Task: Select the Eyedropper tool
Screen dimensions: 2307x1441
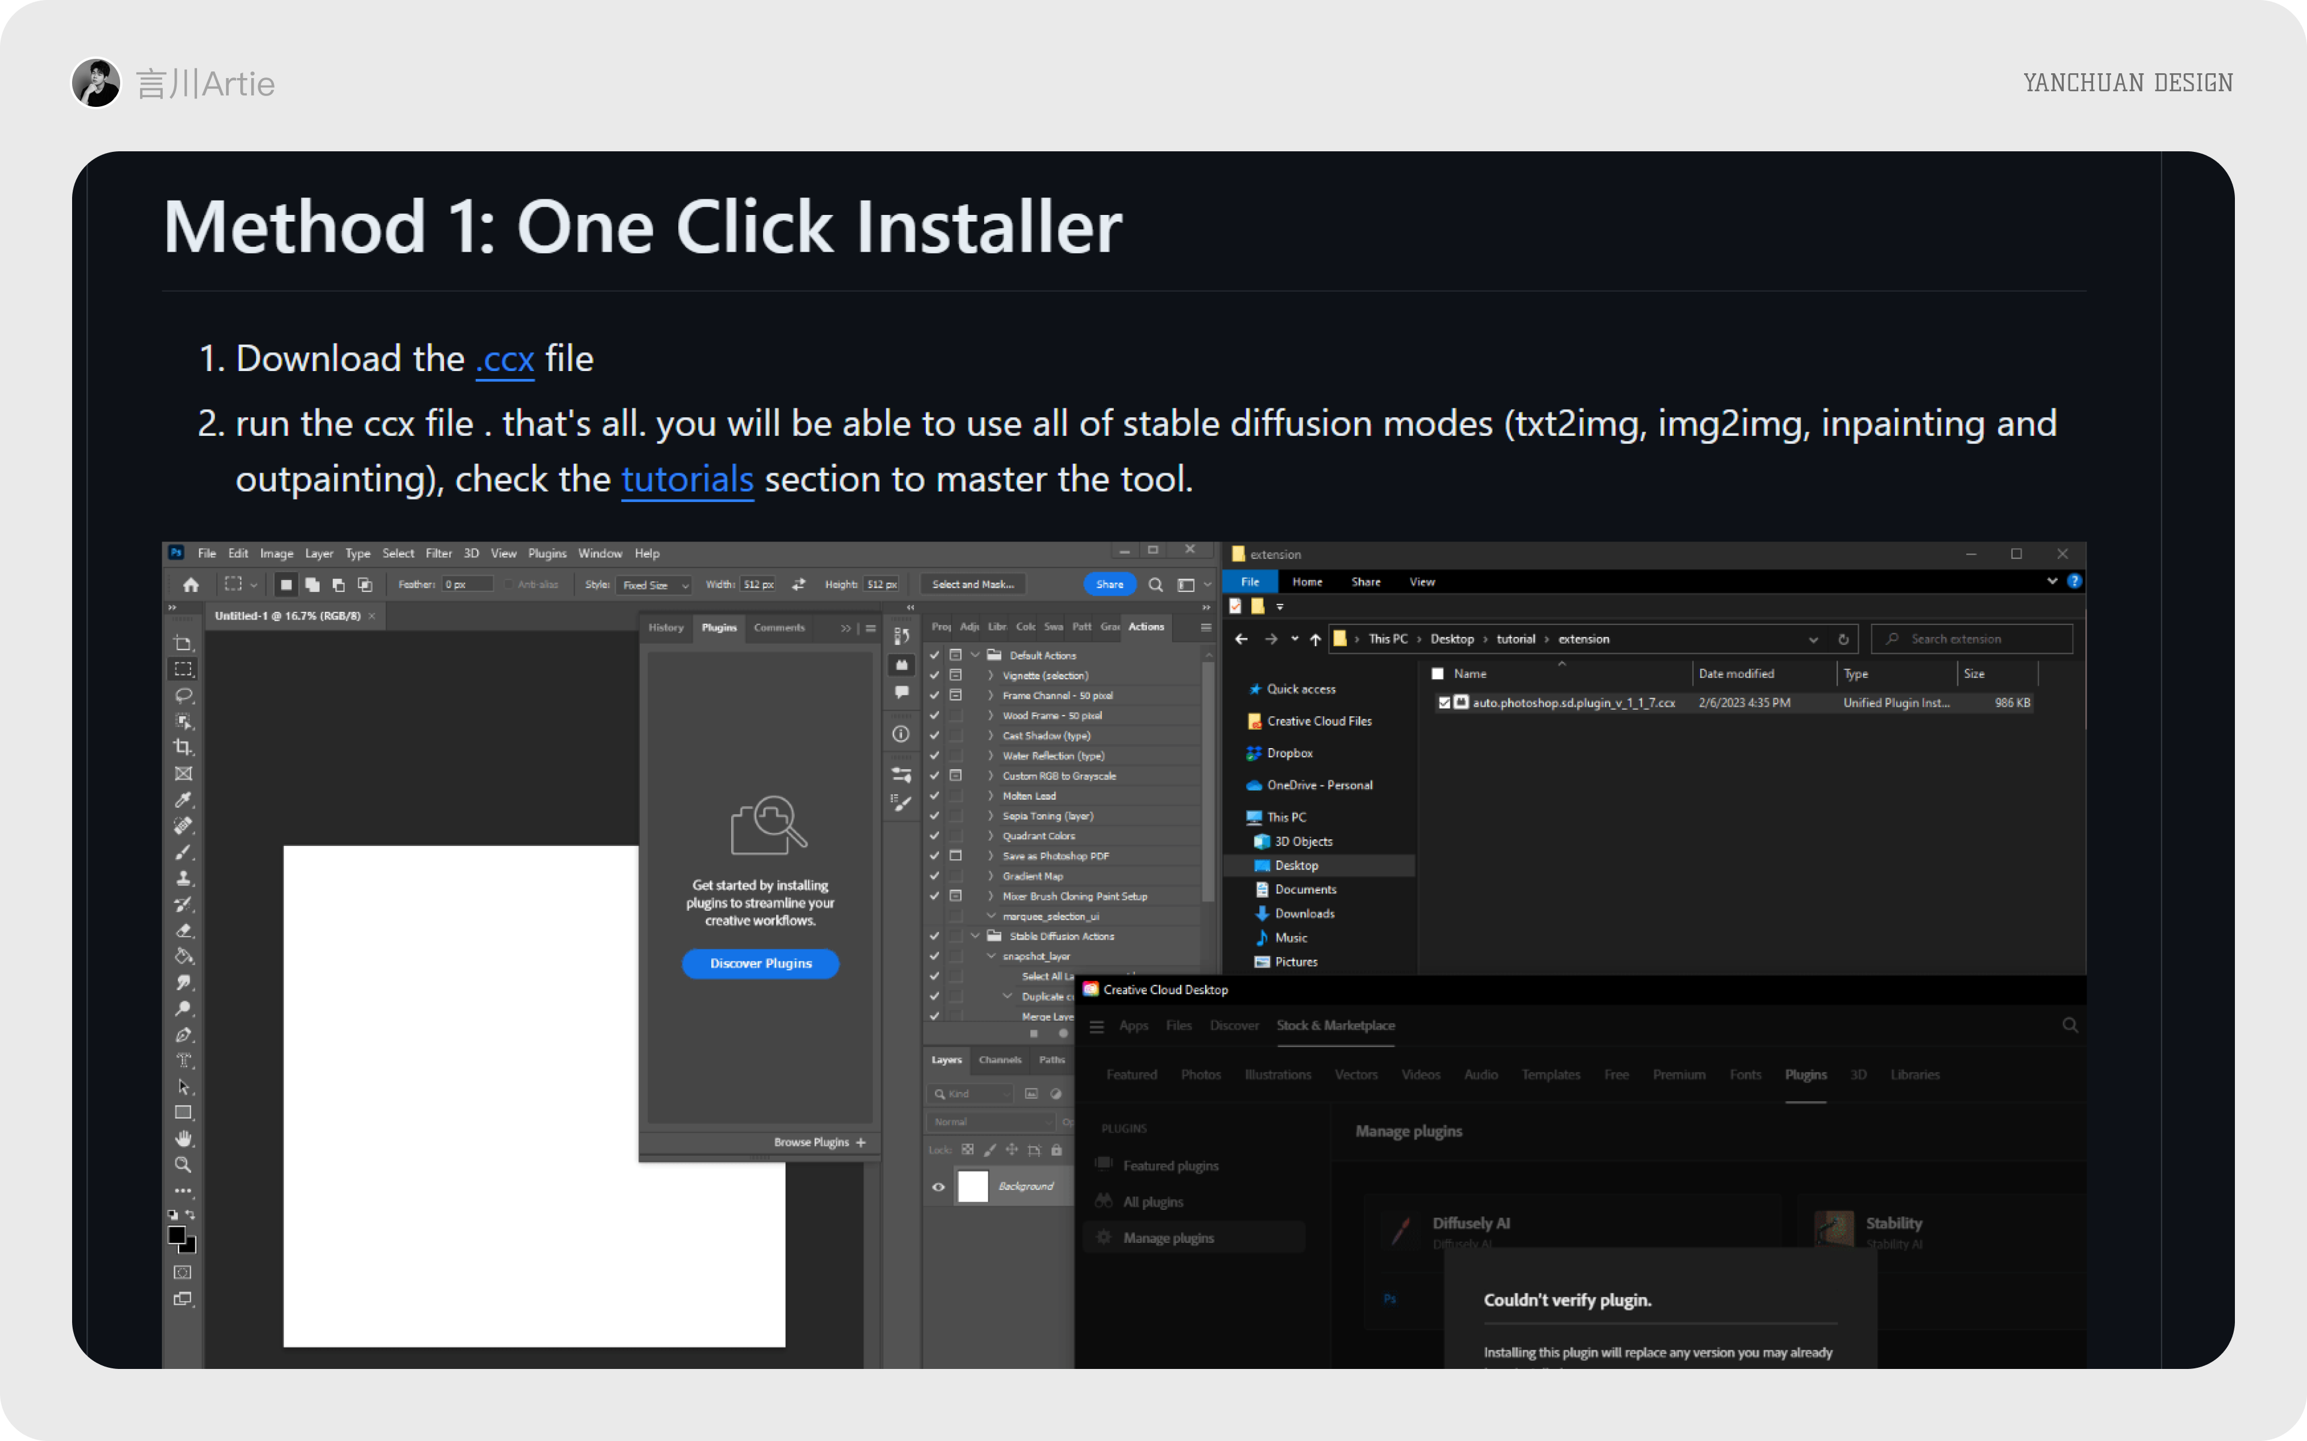Action: (183, 800)
